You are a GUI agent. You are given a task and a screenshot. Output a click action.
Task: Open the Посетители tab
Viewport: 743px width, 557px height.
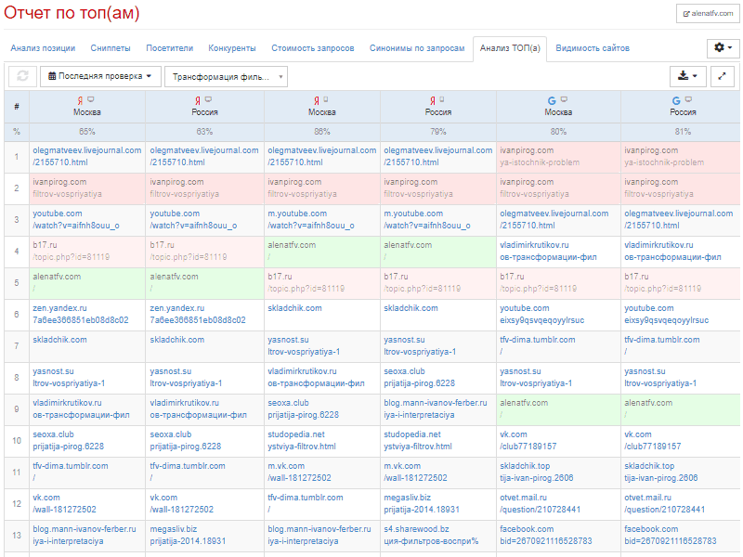click(x=170, y=48)
